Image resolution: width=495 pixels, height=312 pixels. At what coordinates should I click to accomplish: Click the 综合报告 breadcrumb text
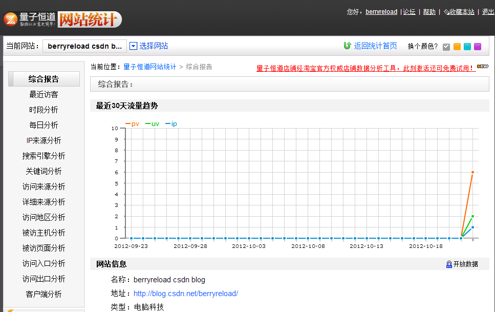199,67
